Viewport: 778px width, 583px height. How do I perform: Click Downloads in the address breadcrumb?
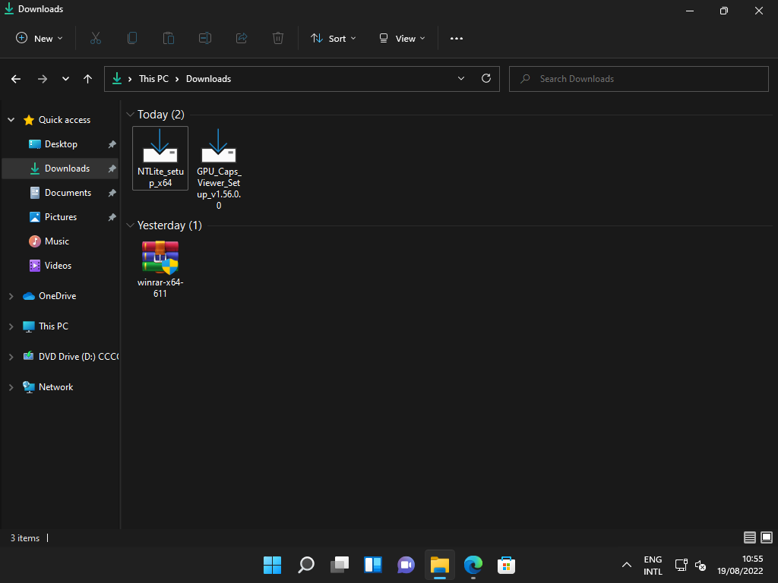pos(208,79)
